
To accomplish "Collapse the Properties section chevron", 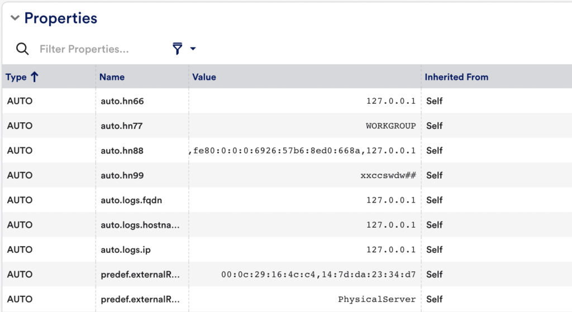I will click(x=15, y=18).
